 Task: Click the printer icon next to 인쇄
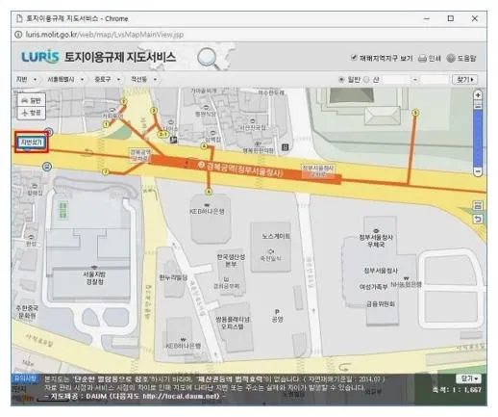click(x=423, y=58)
